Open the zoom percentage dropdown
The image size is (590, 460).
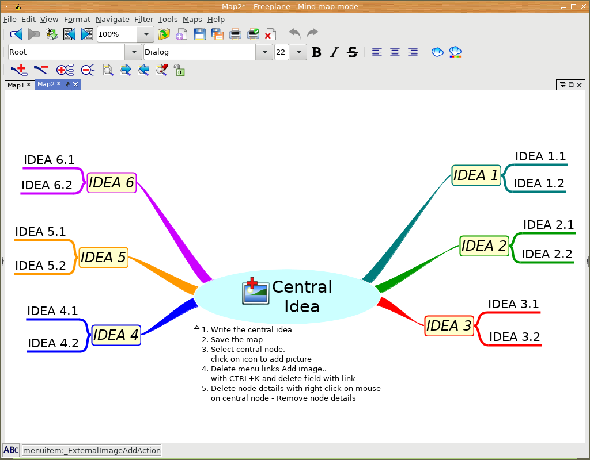(146, 34)
